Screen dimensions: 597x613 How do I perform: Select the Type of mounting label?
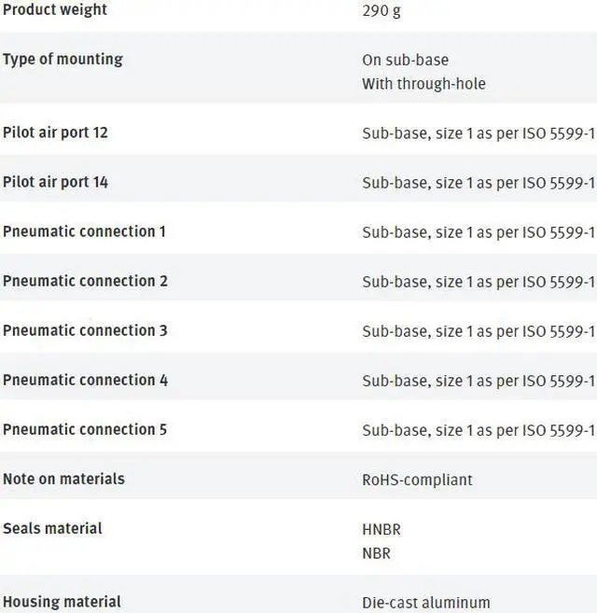[62, 60]
